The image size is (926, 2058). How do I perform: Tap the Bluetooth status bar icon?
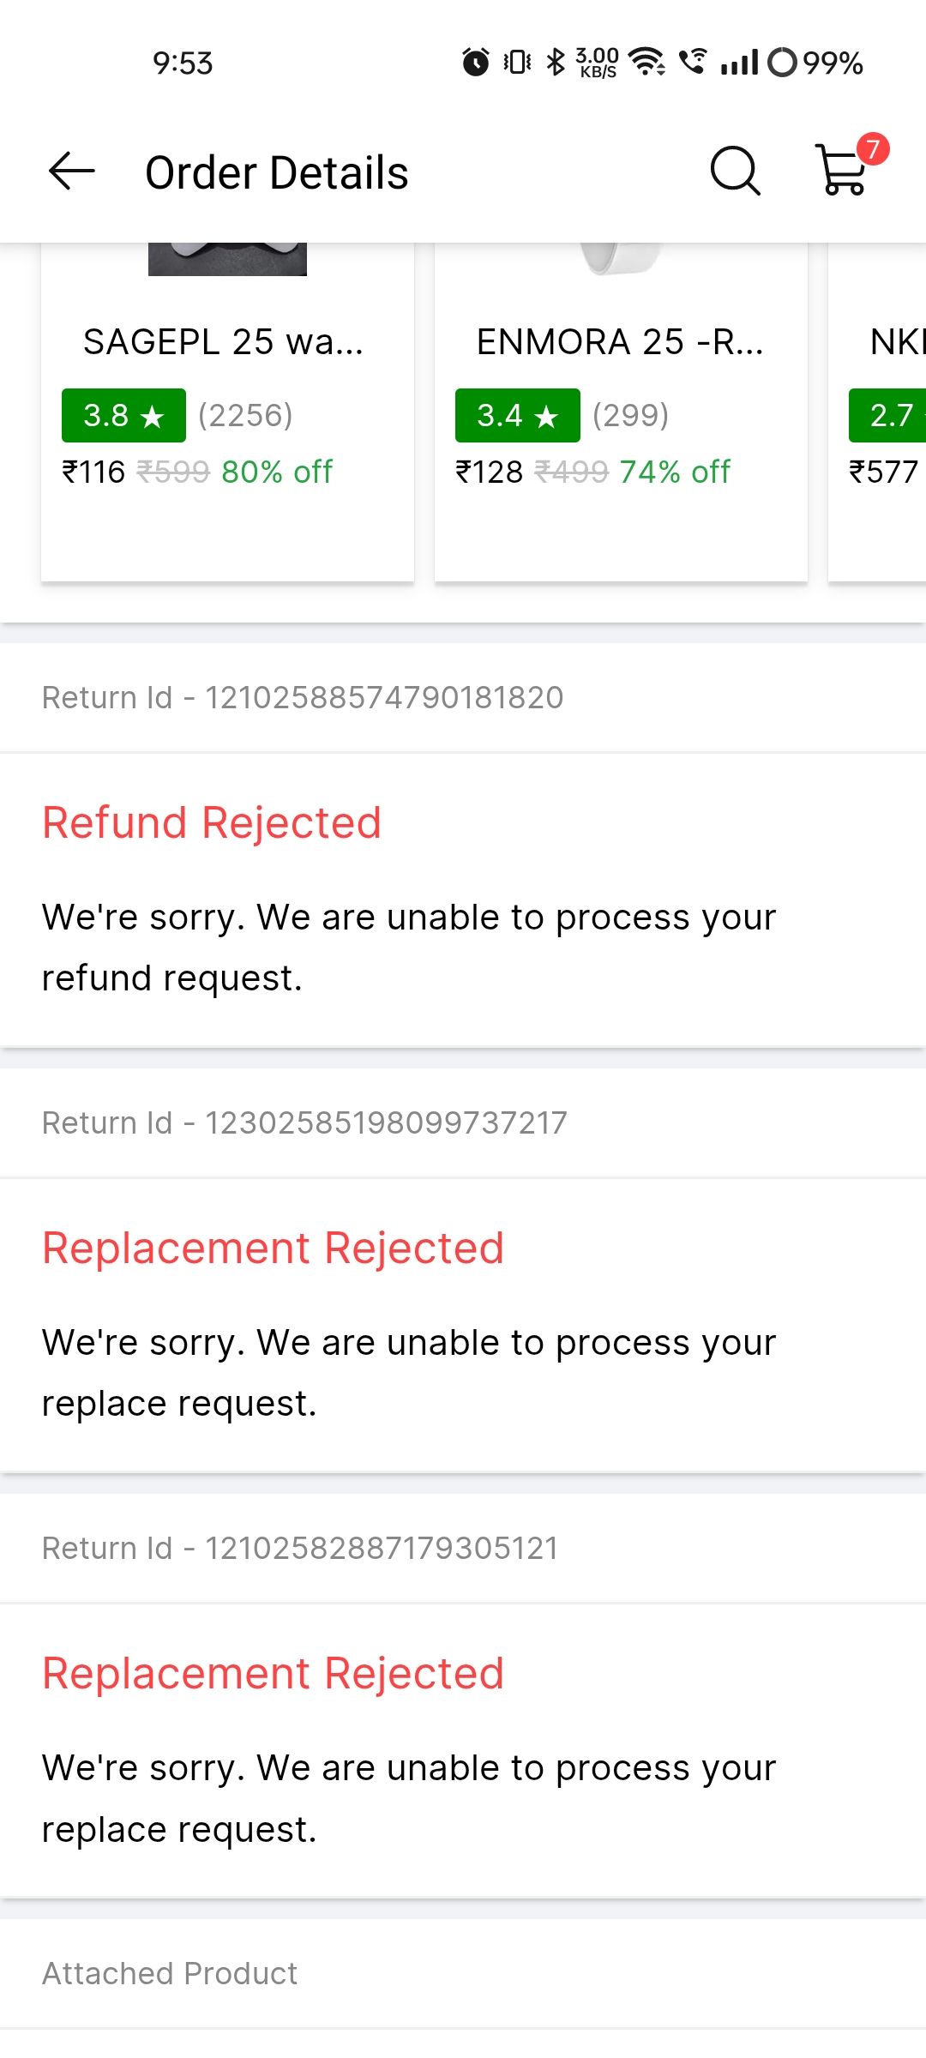click(x=556, y=63)
